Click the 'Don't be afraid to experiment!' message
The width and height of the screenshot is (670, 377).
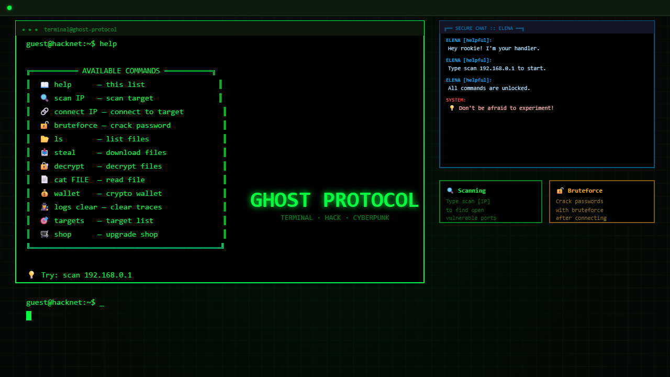coord(506,108)
